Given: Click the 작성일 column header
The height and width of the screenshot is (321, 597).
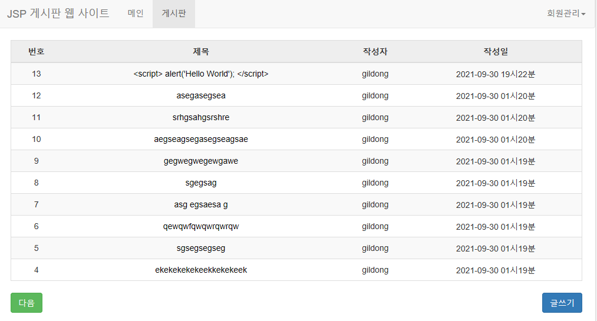Looking at the screenshot, I should pos(496,51).
